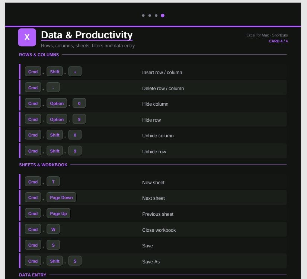
Task: Click the '+' key in Insert row
Action: (x=75, y=72)
